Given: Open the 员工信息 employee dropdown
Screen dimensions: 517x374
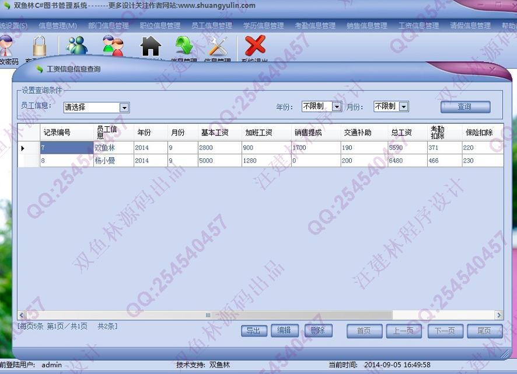Looking at the screenshot, I should pyautogui.click(x=124, y=108).
